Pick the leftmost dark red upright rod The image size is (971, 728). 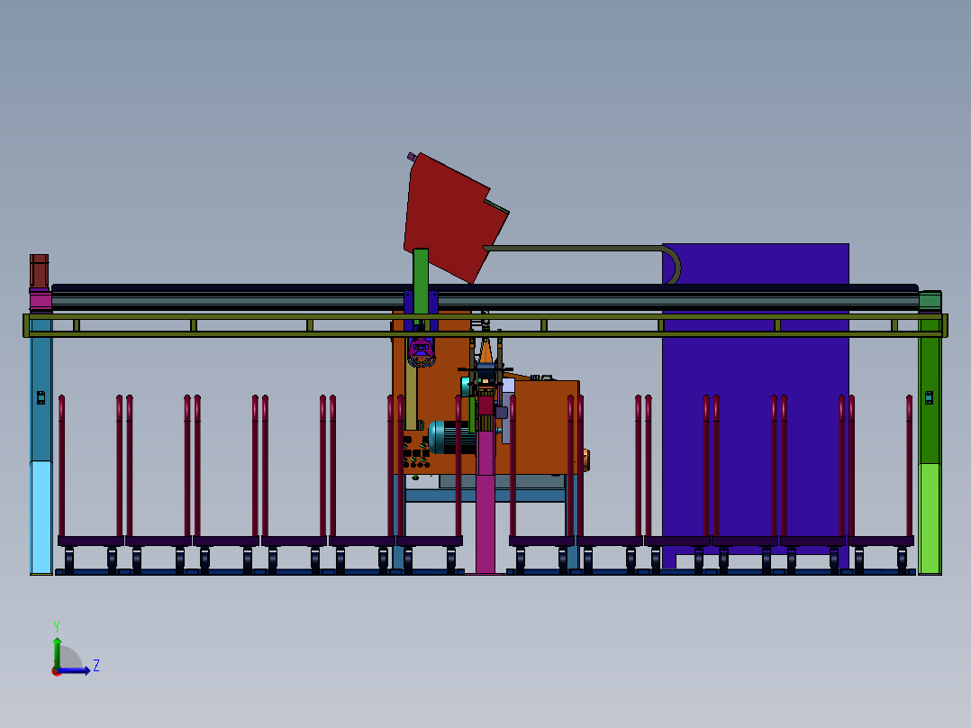click(x=62, y=465)
